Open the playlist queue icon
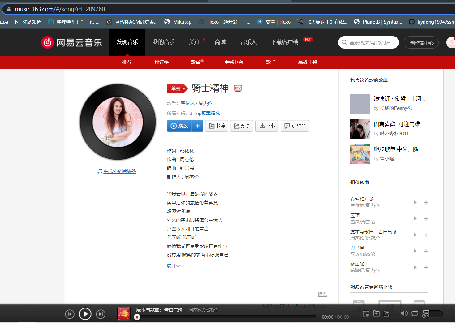 (426, 314)
